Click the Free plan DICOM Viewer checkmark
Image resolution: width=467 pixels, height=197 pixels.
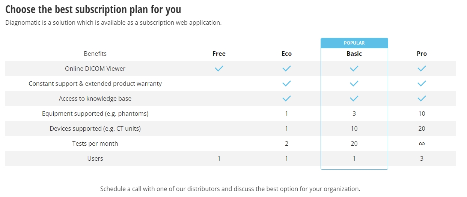tap(219, 69)
